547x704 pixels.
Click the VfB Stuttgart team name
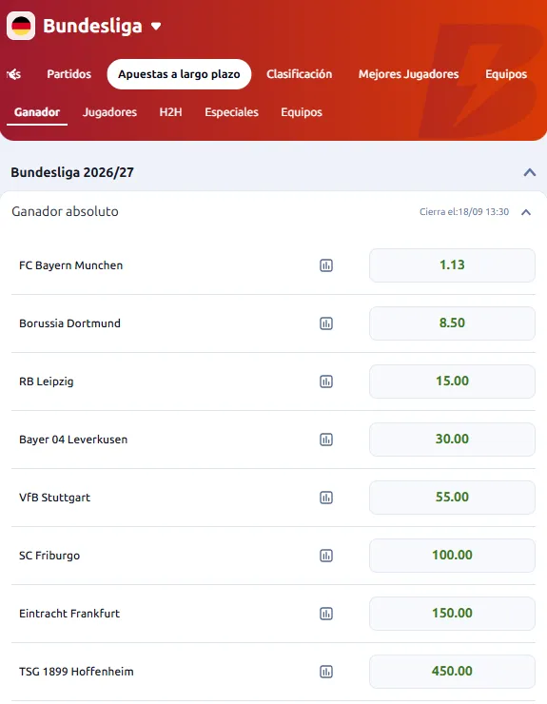click(x=55, y=498)
